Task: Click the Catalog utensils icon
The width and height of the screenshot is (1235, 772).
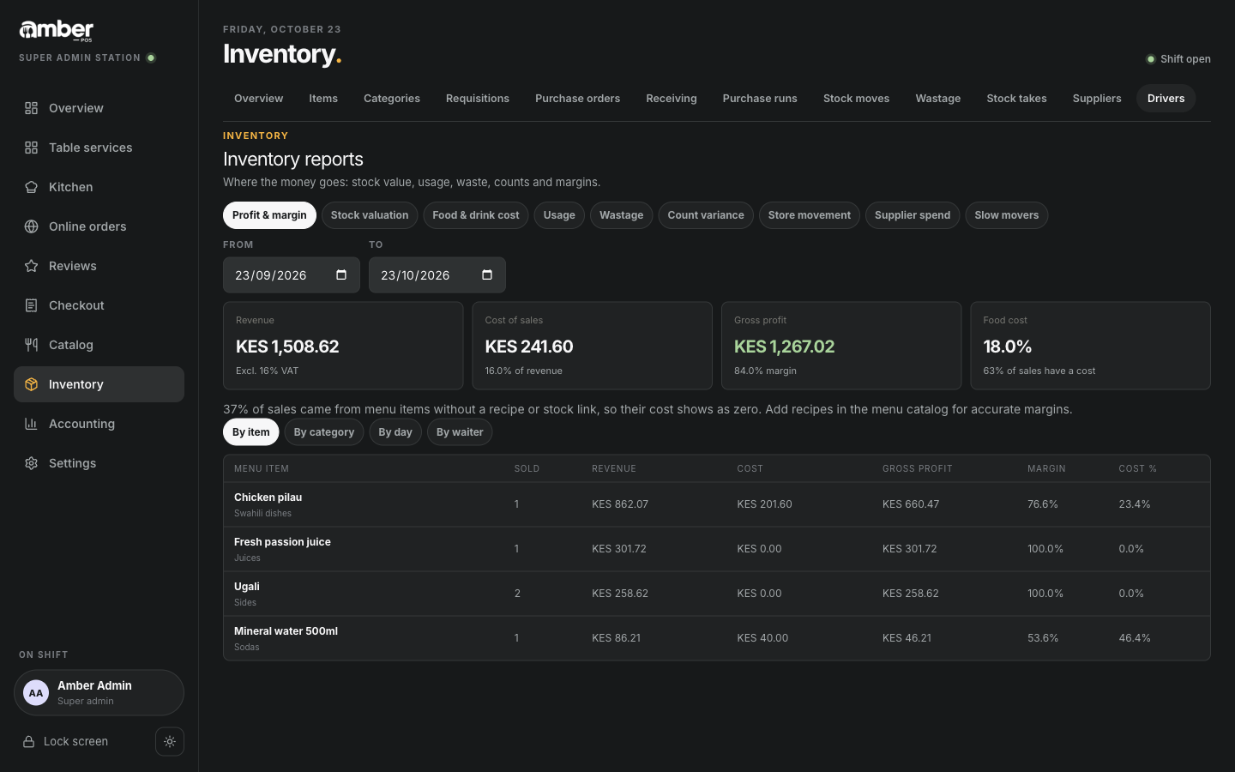Action: tap(31, 345)
